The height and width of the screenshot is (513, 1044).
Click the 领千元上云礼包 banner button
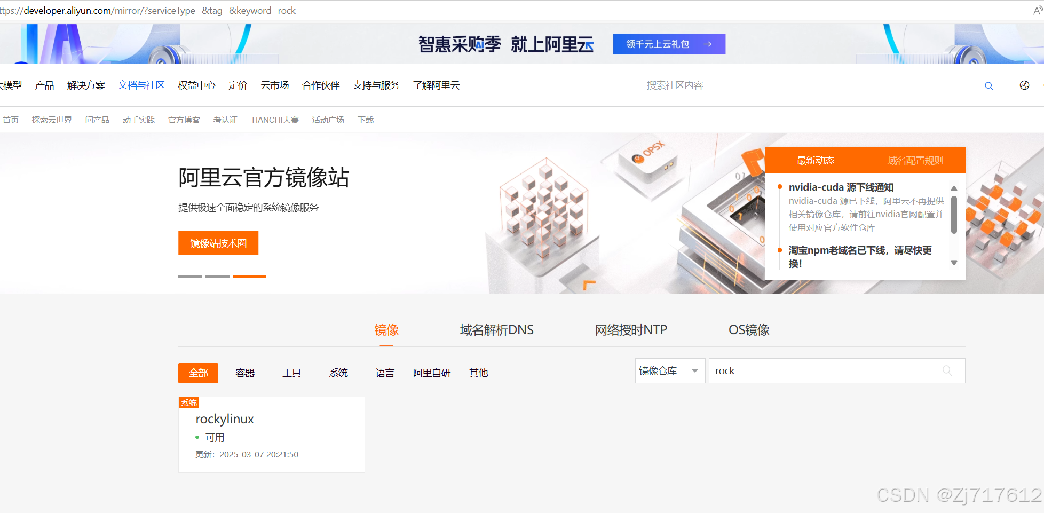pos(669,44)
